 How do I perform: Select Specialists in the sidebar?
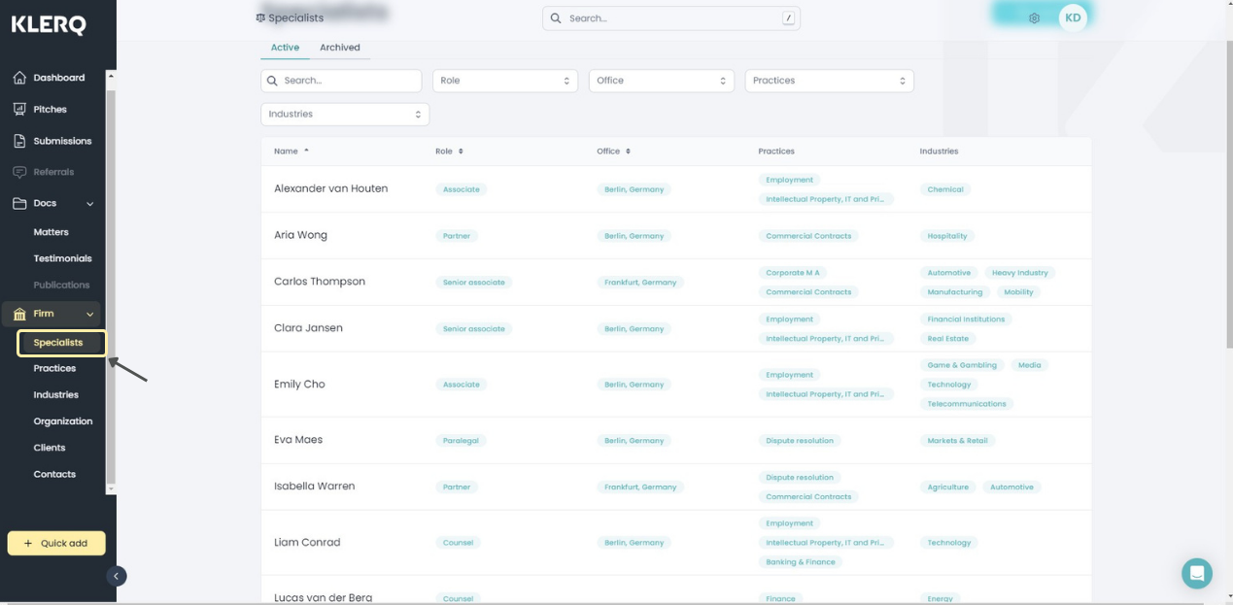(61, 343)
